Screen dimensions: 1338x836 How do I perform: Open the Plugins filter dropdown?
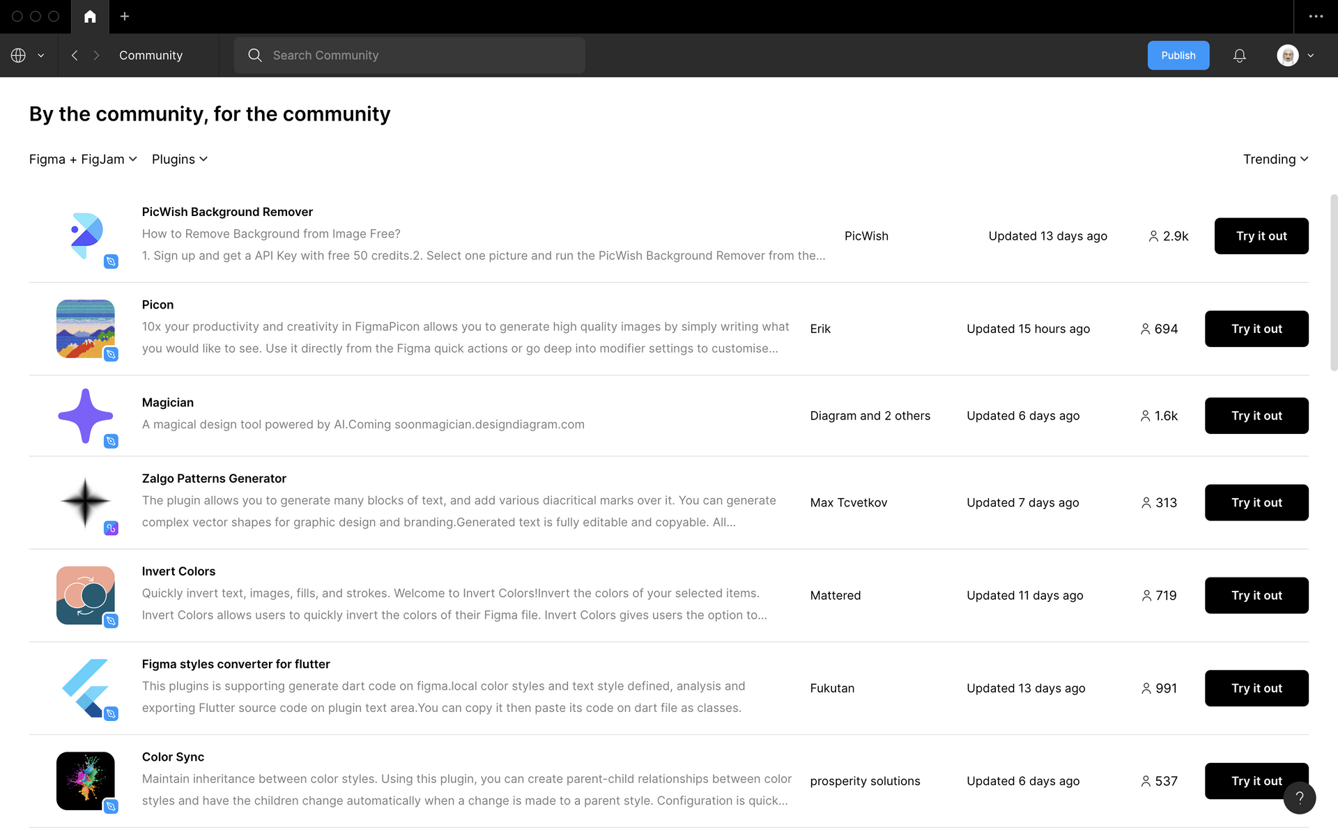179,159
